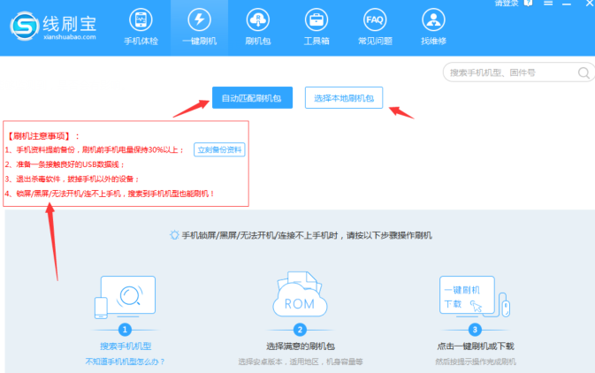Click the 一键刷机 下载 step illustration
Screen dimensions: 595x373
pos(473,298)
